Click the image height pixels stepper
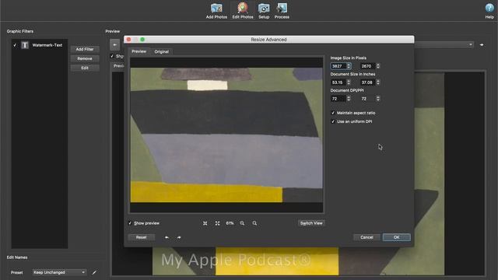The height and width of the screenshot is (280, 498). pyautogui.click(x=378, y=65)
